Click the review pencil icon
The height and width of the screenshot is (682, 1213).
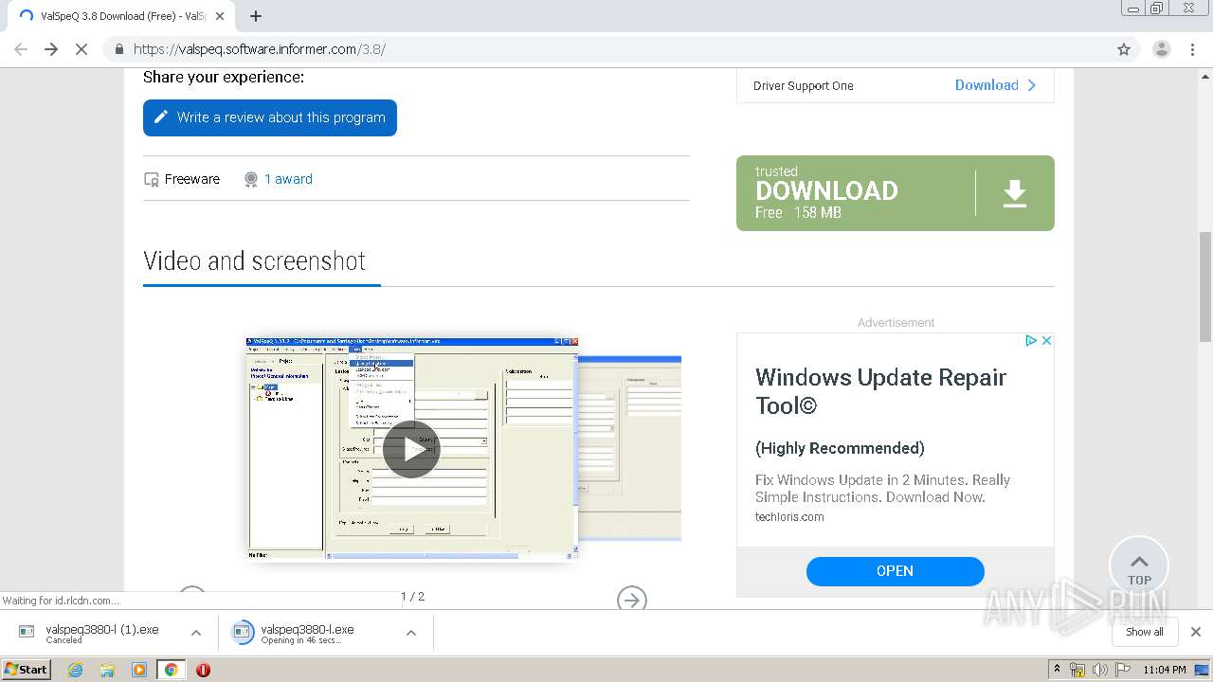[161, 117]
